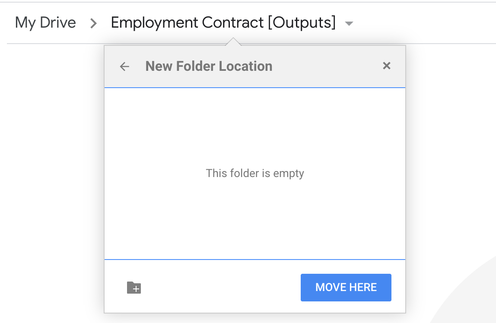This screenshot has width=496, height=323.
Task: Click the back arrow in the move dialog
Action: 124,66
